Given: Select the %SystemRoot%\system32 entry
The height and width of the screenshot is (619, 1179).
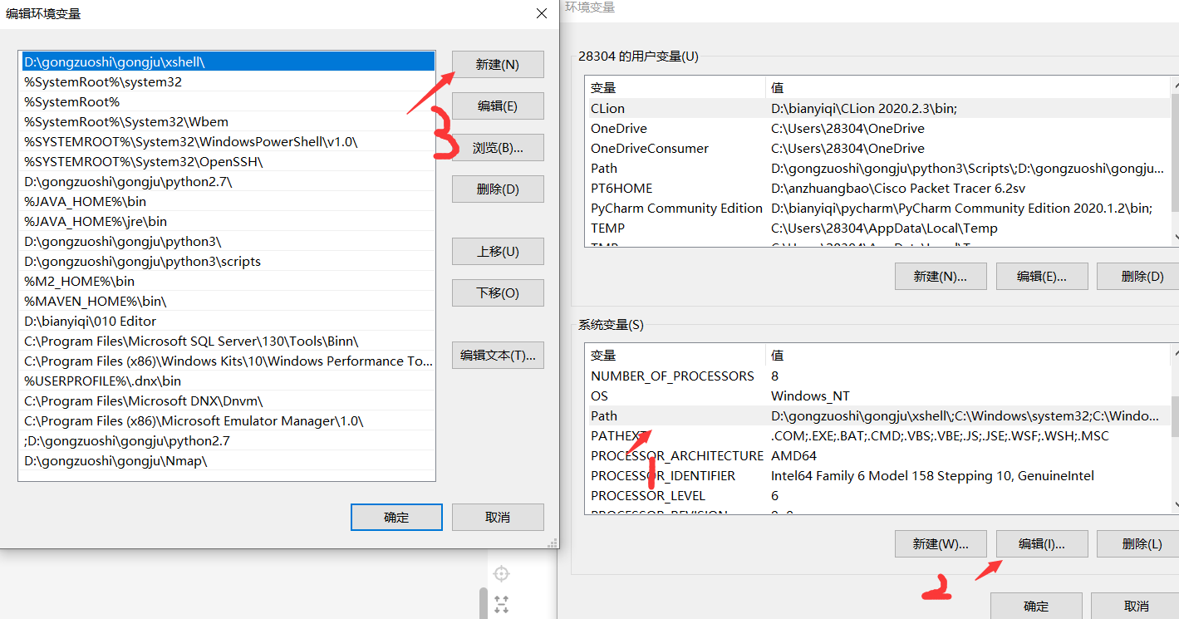Looking at the screenshot, I should point(227,81).
